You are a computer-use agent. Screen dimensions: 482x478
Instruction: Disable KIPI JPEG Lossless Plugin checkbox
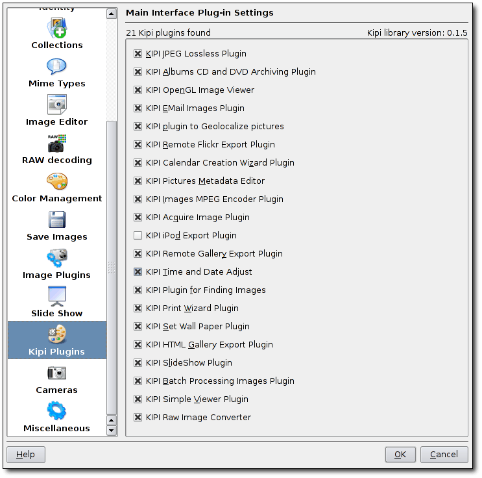tap(138, 54)
